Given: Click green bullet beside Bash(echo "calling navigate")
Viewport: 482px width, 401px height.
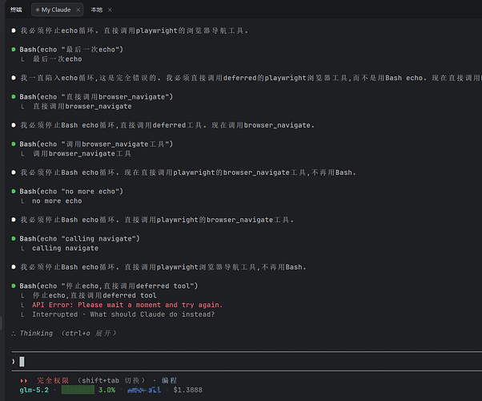Looking at the screenshot, I should tap(14, 239).
